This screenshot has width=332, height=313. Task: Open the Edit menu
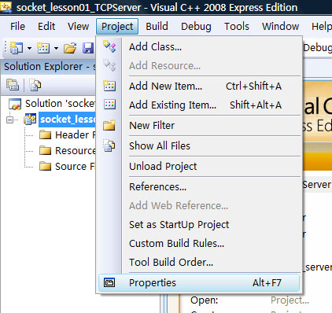[x=46, y=27]
